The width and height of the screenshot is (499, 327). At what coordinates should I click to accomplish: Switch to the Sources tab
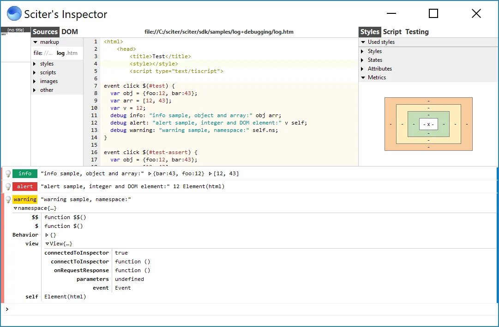(x=45, y=32)
